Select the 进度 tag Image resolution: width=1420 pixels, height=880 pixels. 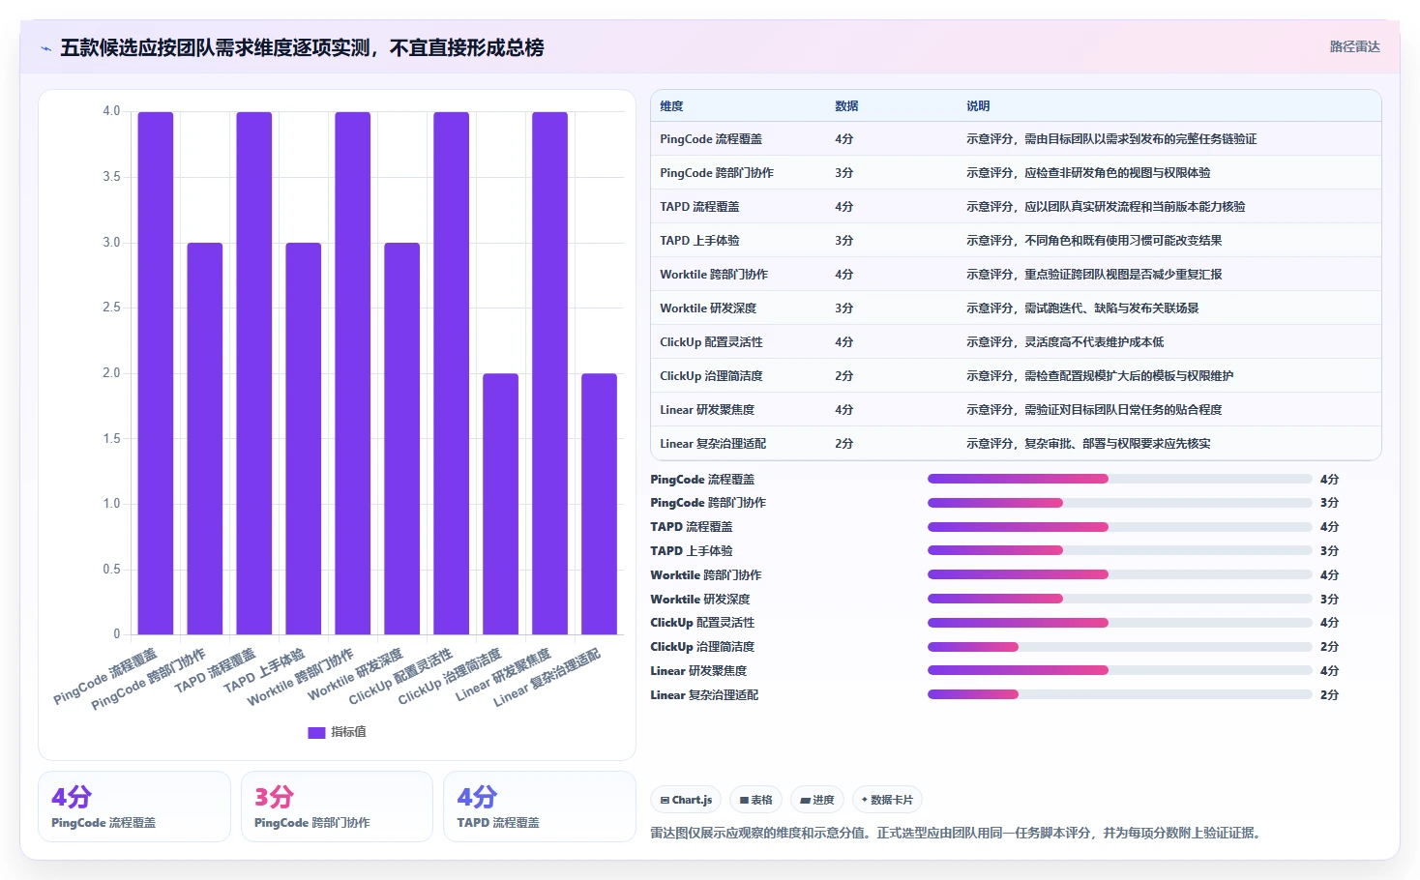pos(817,800)
